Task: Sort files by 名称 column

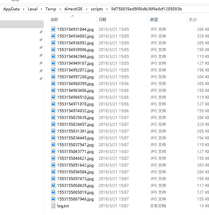Action: coord(54,20)
